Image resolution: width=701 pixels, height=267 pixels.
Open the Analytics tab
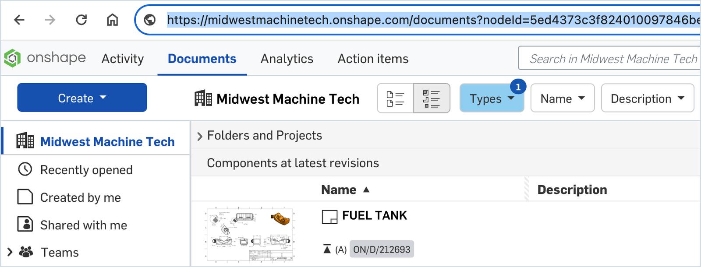tap(287, 59)
